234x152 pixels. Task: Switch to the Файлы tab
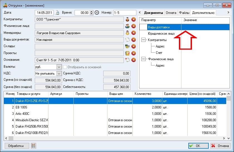point(184,13)
